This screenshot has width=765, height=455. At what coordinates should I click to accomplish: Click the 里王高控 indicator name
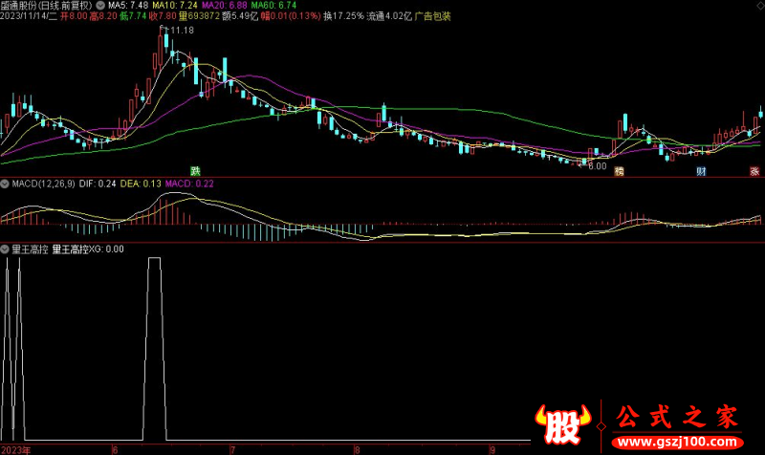(31, 249)
